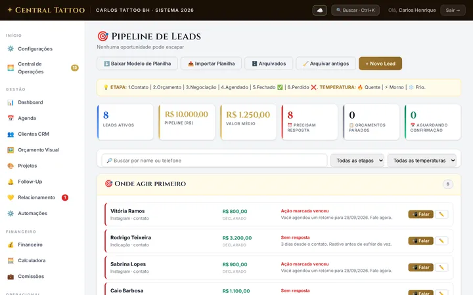Click the R$ 800,00 declared value
Screen dimensions: 473x295
pos(235,211)
